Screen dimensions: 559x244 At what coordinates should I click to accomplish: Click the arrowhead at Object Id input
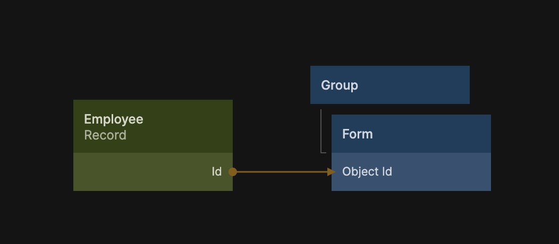pos(332,172)
